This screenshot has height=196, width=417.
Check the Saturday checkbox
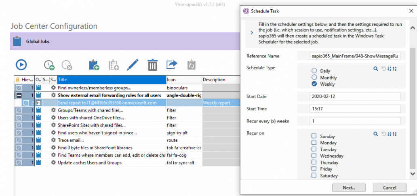[314, 175]
